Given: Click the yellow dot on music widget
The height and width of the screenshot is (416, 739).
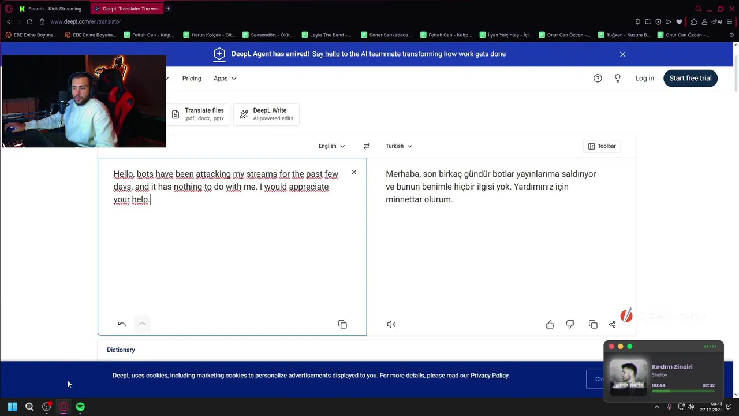Looking at the screenshot, I should [x=621, y=347].
